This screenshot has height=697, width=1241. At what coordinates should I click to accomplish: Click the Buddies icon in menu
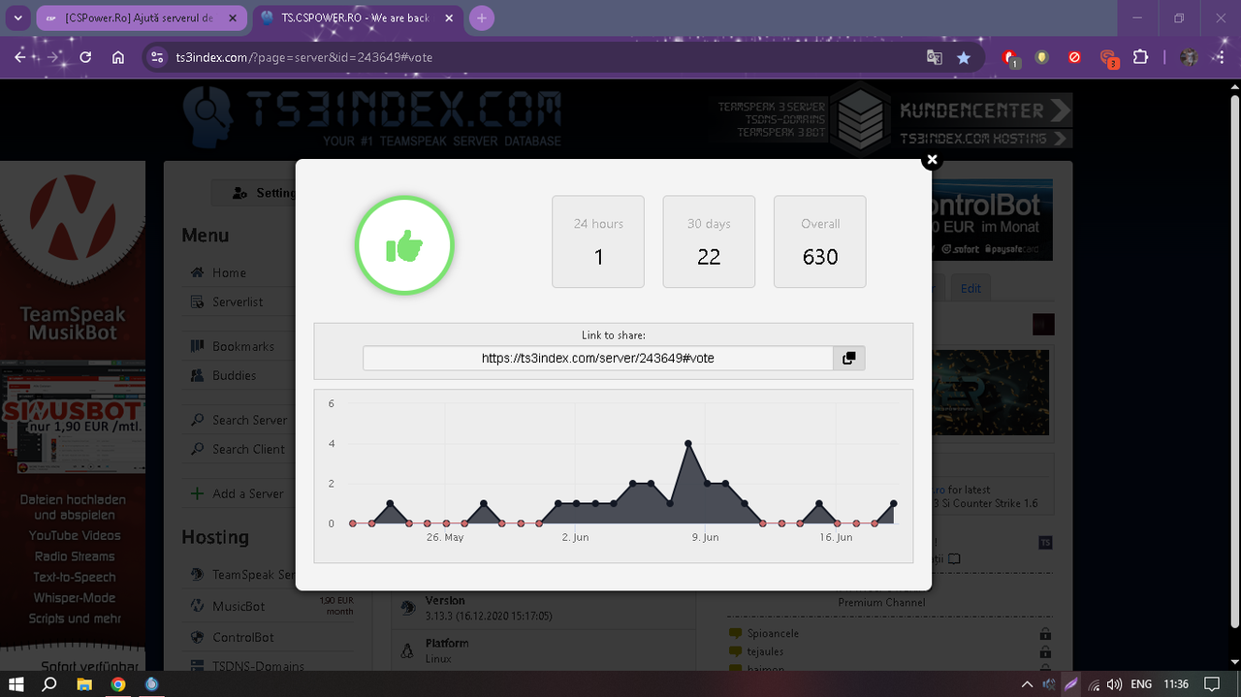click(198, 375)
